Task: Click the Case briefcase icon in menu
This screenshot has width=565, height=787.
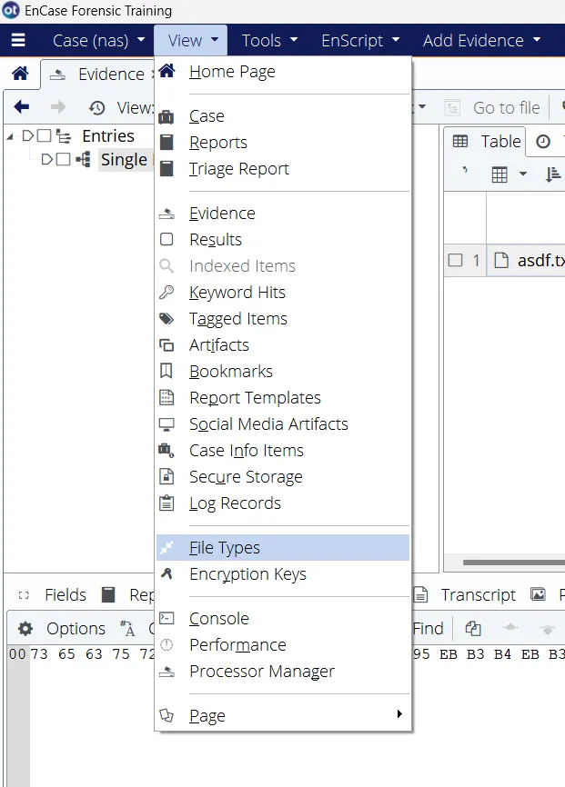Action: tap(166, 116)
